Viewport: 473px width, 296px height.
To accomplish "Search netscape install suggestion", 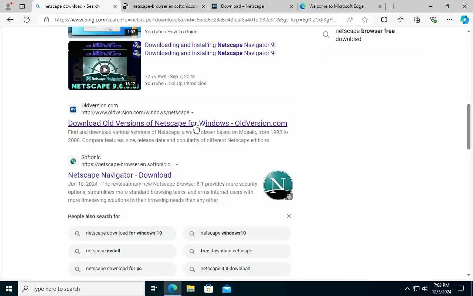I will (122, 251).
